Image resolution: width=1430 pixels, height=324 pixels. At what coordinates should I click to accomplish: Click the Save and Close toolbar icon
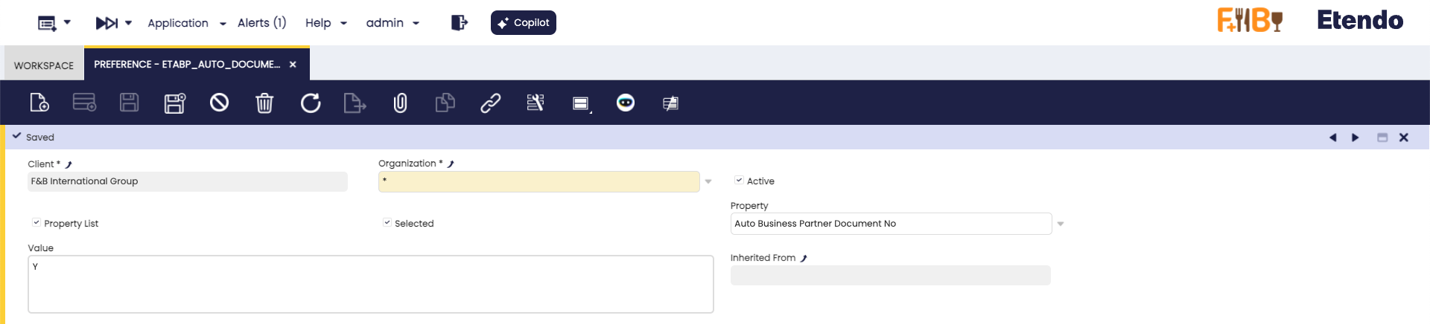(x=174, y=103)
